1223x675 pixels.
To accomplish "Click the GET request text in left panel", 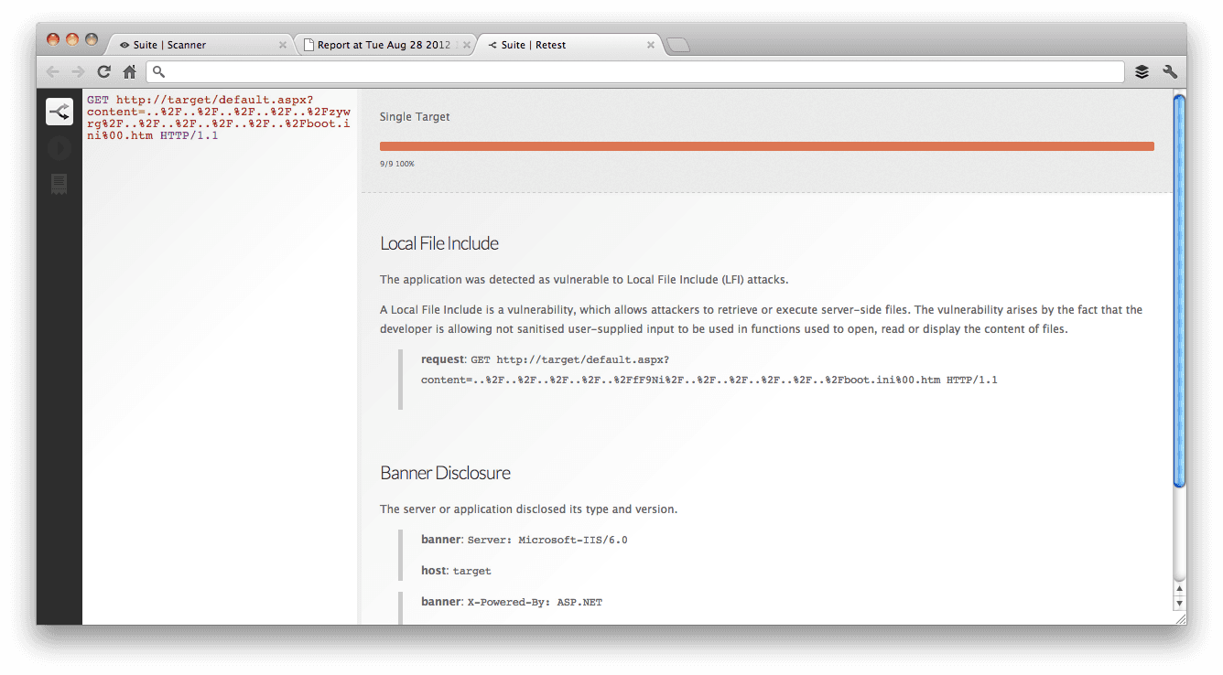I will (218, 118).
